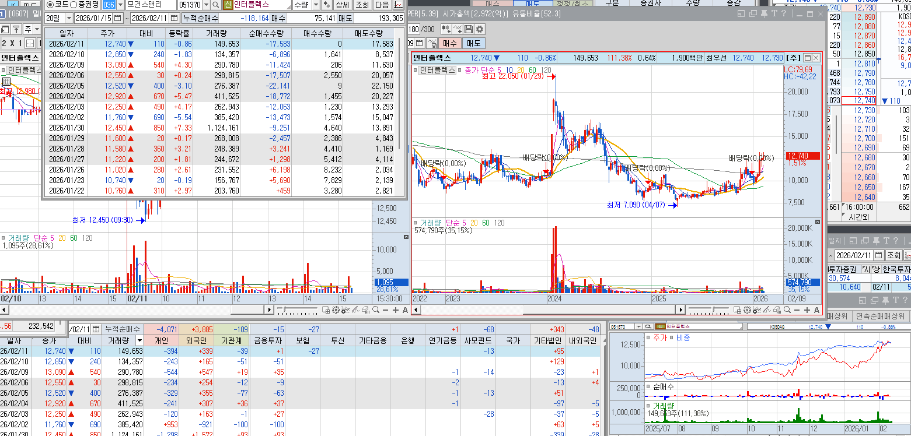The height and width of the screenshot is (436, 911).
Task: Zoom in with left chart plus icon
Action: 396,310
